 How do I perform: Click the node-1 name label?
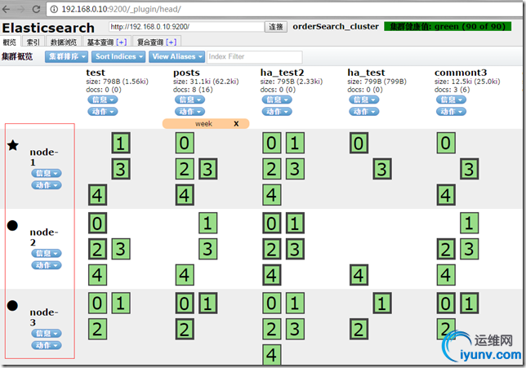click(44, 157)
